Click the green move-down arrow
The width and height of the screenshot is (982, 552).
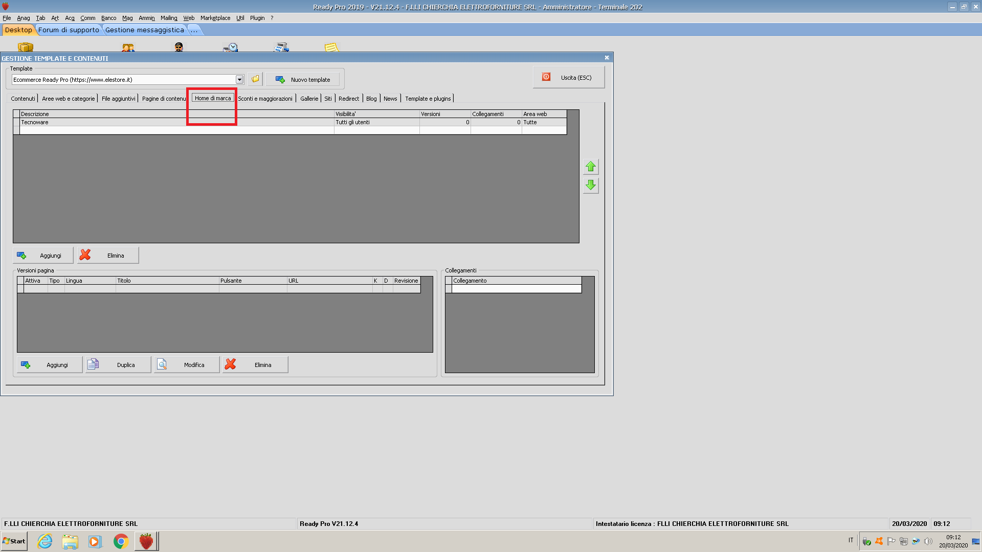tap(591, 185)
